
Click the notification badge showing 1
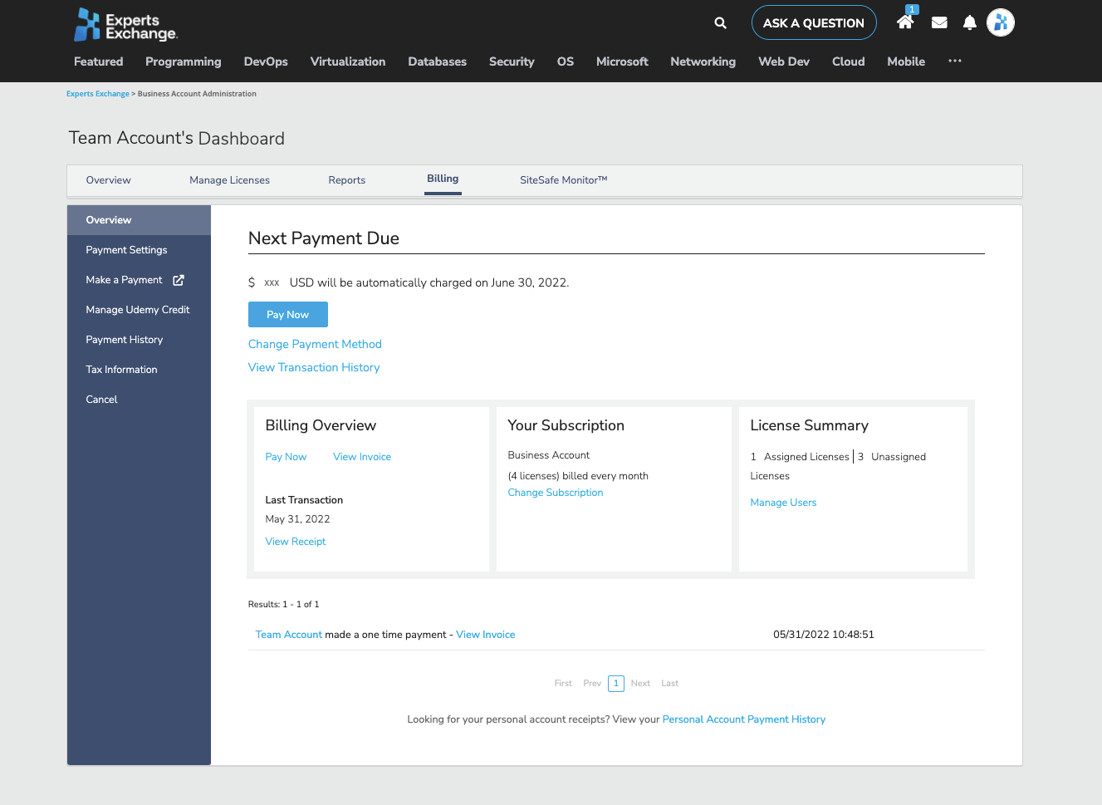tap(912, 9)
